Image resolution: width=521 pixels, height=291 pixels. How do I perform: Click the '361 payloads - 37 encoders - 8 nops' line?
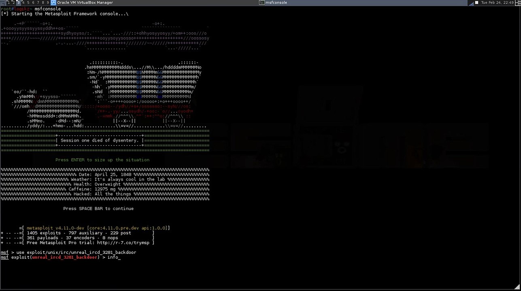coord(72,238)
